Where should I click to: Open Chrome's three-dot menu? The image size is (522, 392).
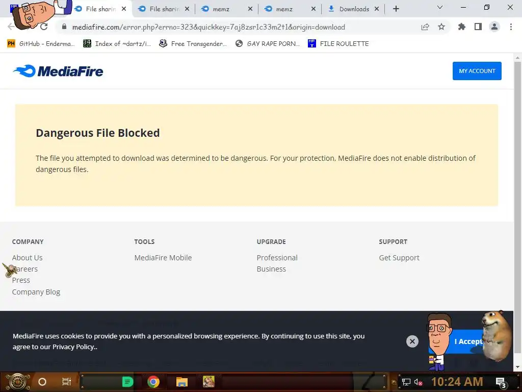pyautogui.click(x=511, y=27)
